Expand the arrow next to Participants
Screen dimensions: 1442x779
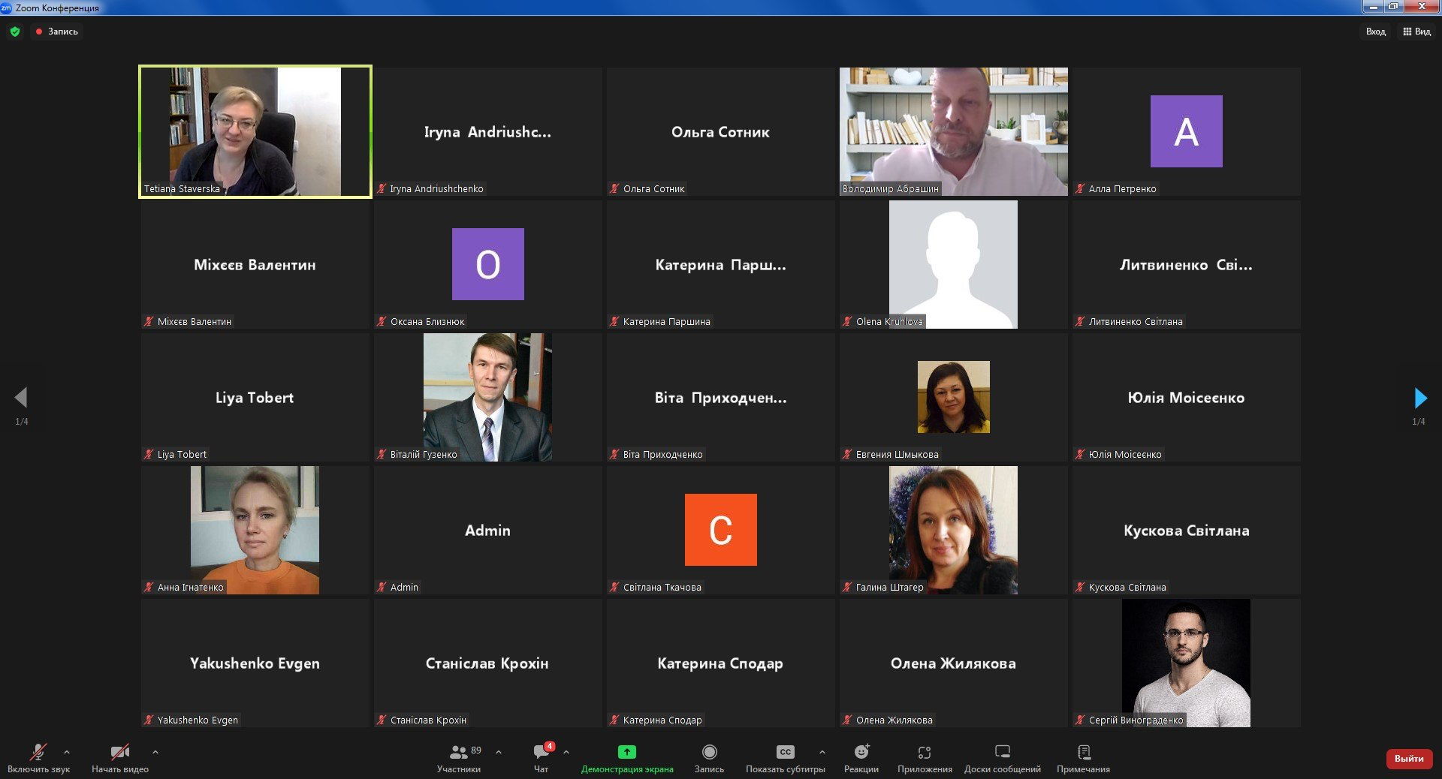pyautogui.click(x=499, y=751)
